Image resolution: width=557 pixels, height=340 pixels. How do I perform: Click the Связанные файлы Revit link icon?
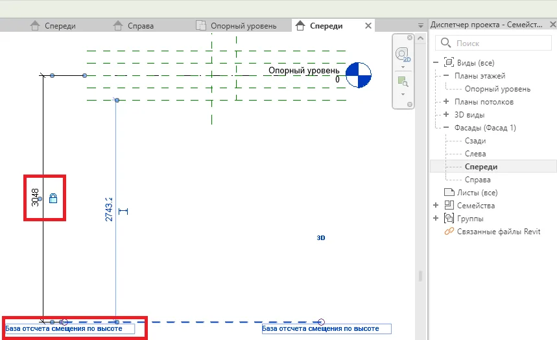coord(449,232)
